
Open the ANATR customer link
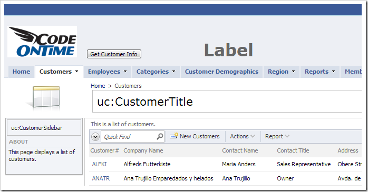(101, 178)
